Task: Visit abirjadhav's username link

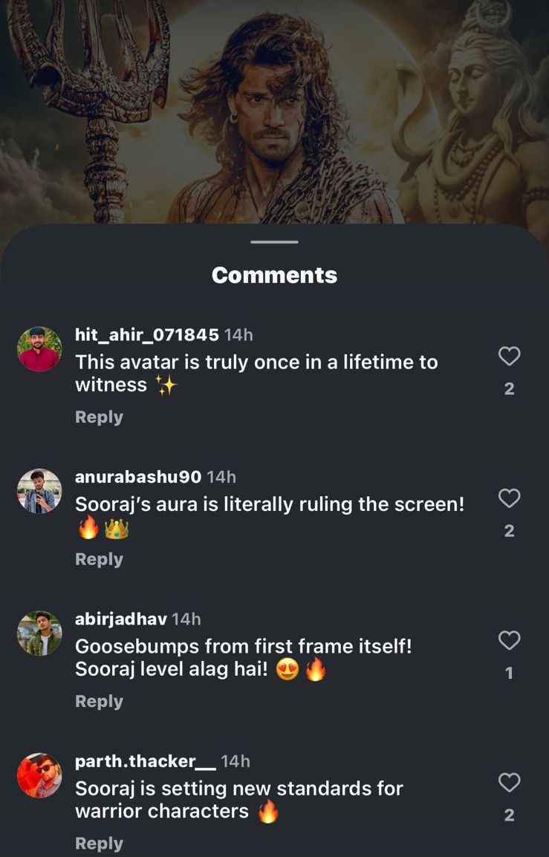Action: pos(120,619)
